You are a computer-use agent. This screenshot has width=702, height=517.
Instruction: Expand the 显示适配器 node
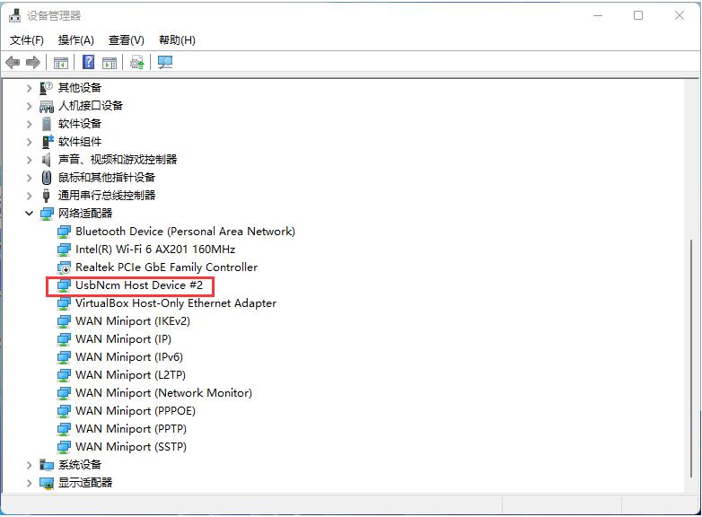tap(29, 483)
